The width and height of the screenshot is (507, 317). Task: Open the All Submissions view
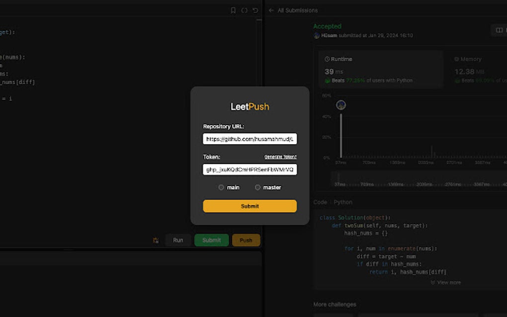(298, 10)
